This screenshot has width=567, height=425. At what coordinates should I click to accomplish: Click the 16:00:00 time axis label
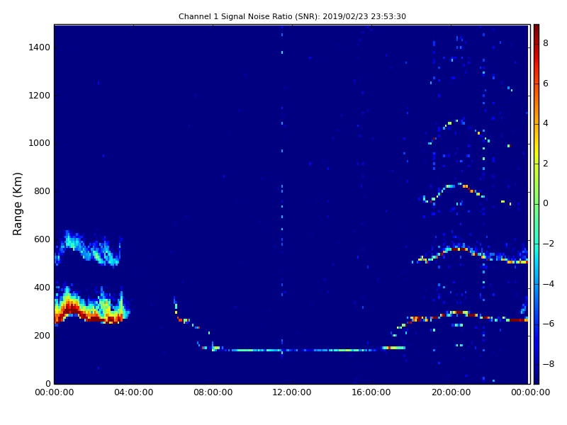371,392
